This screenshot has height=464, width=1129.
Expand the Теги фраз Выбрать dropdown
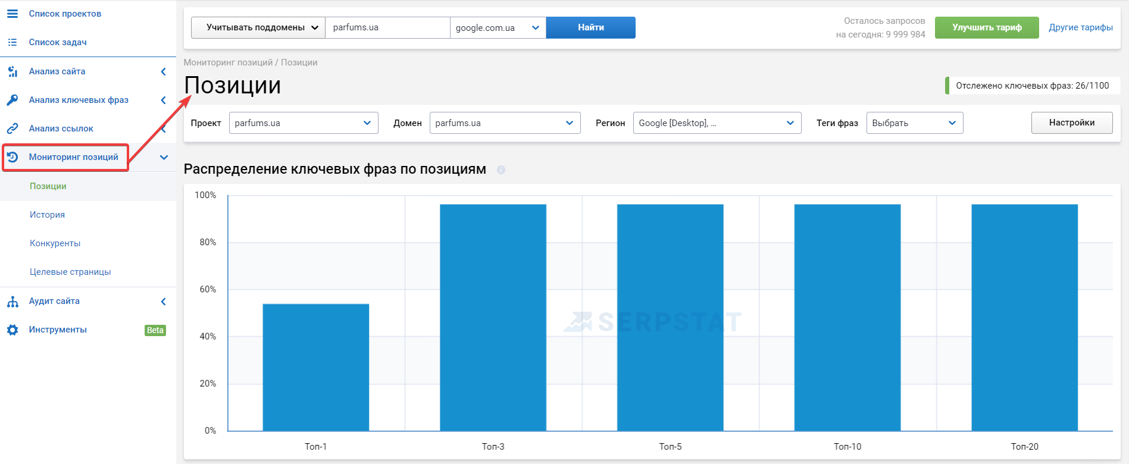click(915, 123)
